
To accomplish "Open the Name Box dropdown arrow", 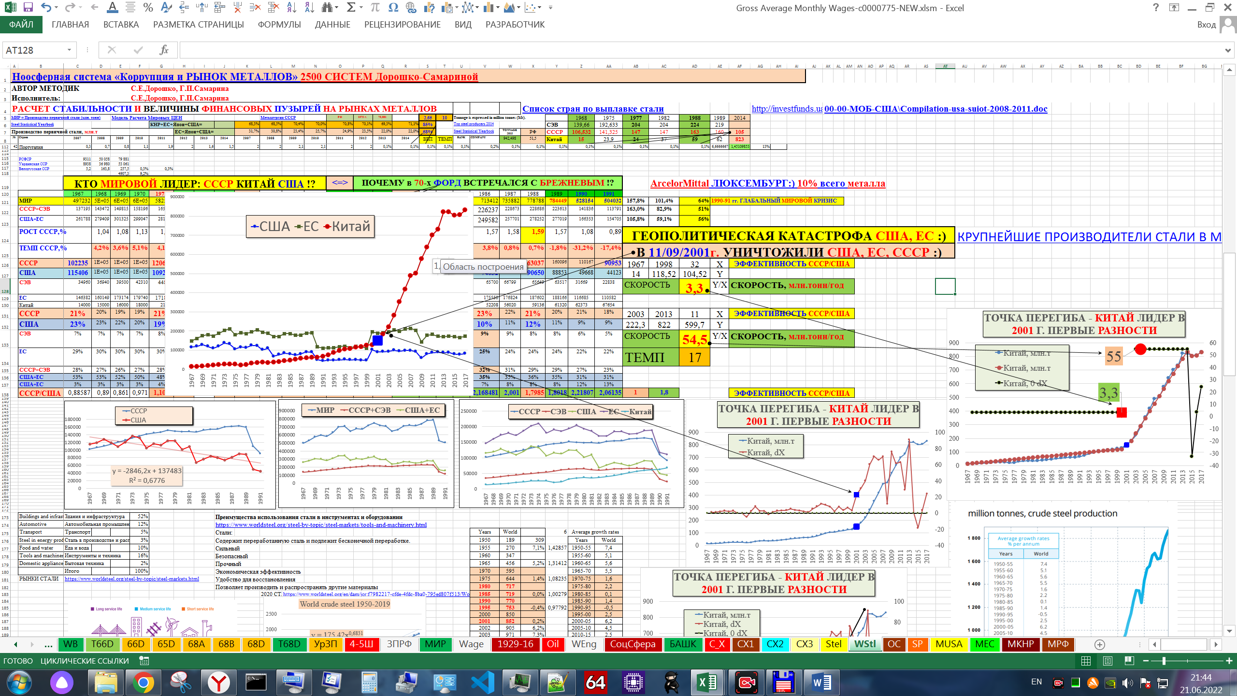I will click(69, 50).
